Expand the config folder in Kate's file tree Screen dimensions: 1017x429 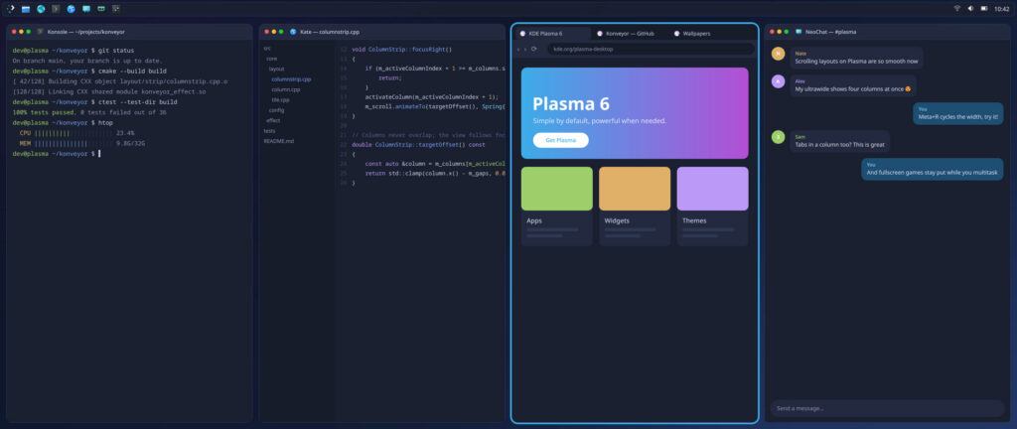coord(276,110)
